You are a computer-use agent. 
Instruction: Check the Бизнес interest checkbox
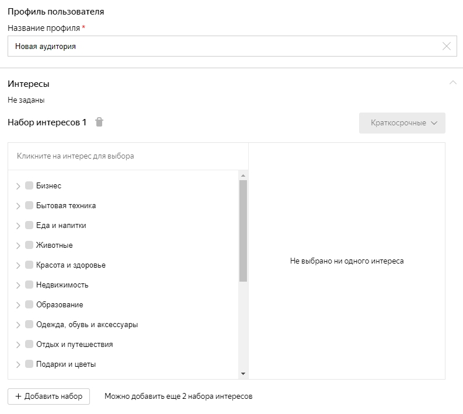coord(29,185)
